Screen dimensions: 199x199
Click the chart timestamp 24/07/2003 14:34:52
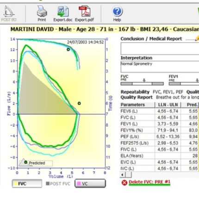pos(85,42)
